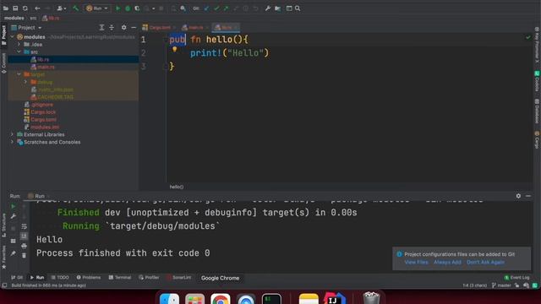Click Collapse All icon in Project panel
The height and width of the screenshot is (304, 541).
[112, 28]
